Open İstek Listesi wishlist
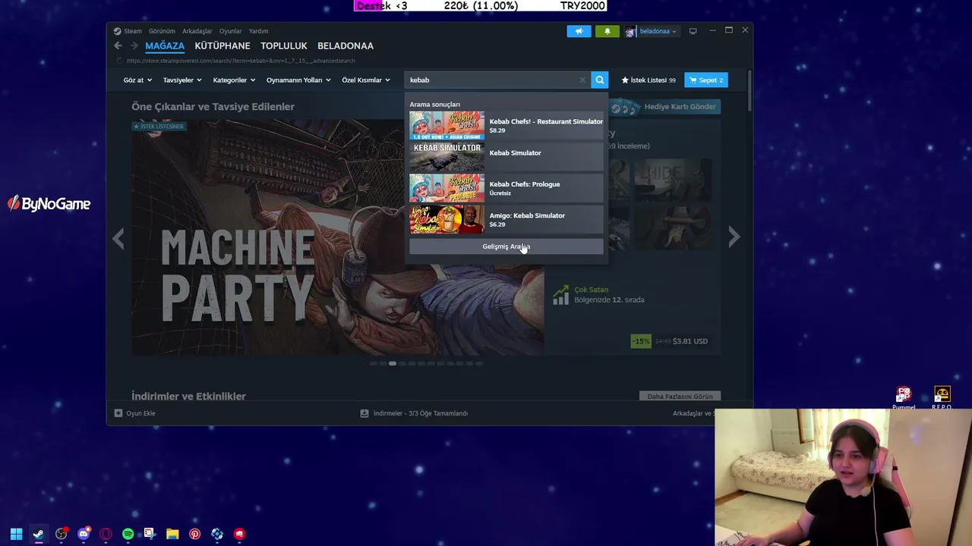 click(x=649, y=80)
